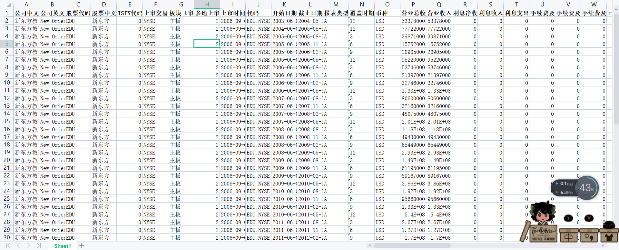
Task: Select cell P2 with value 53378000
Action: [x=413, y=21]
